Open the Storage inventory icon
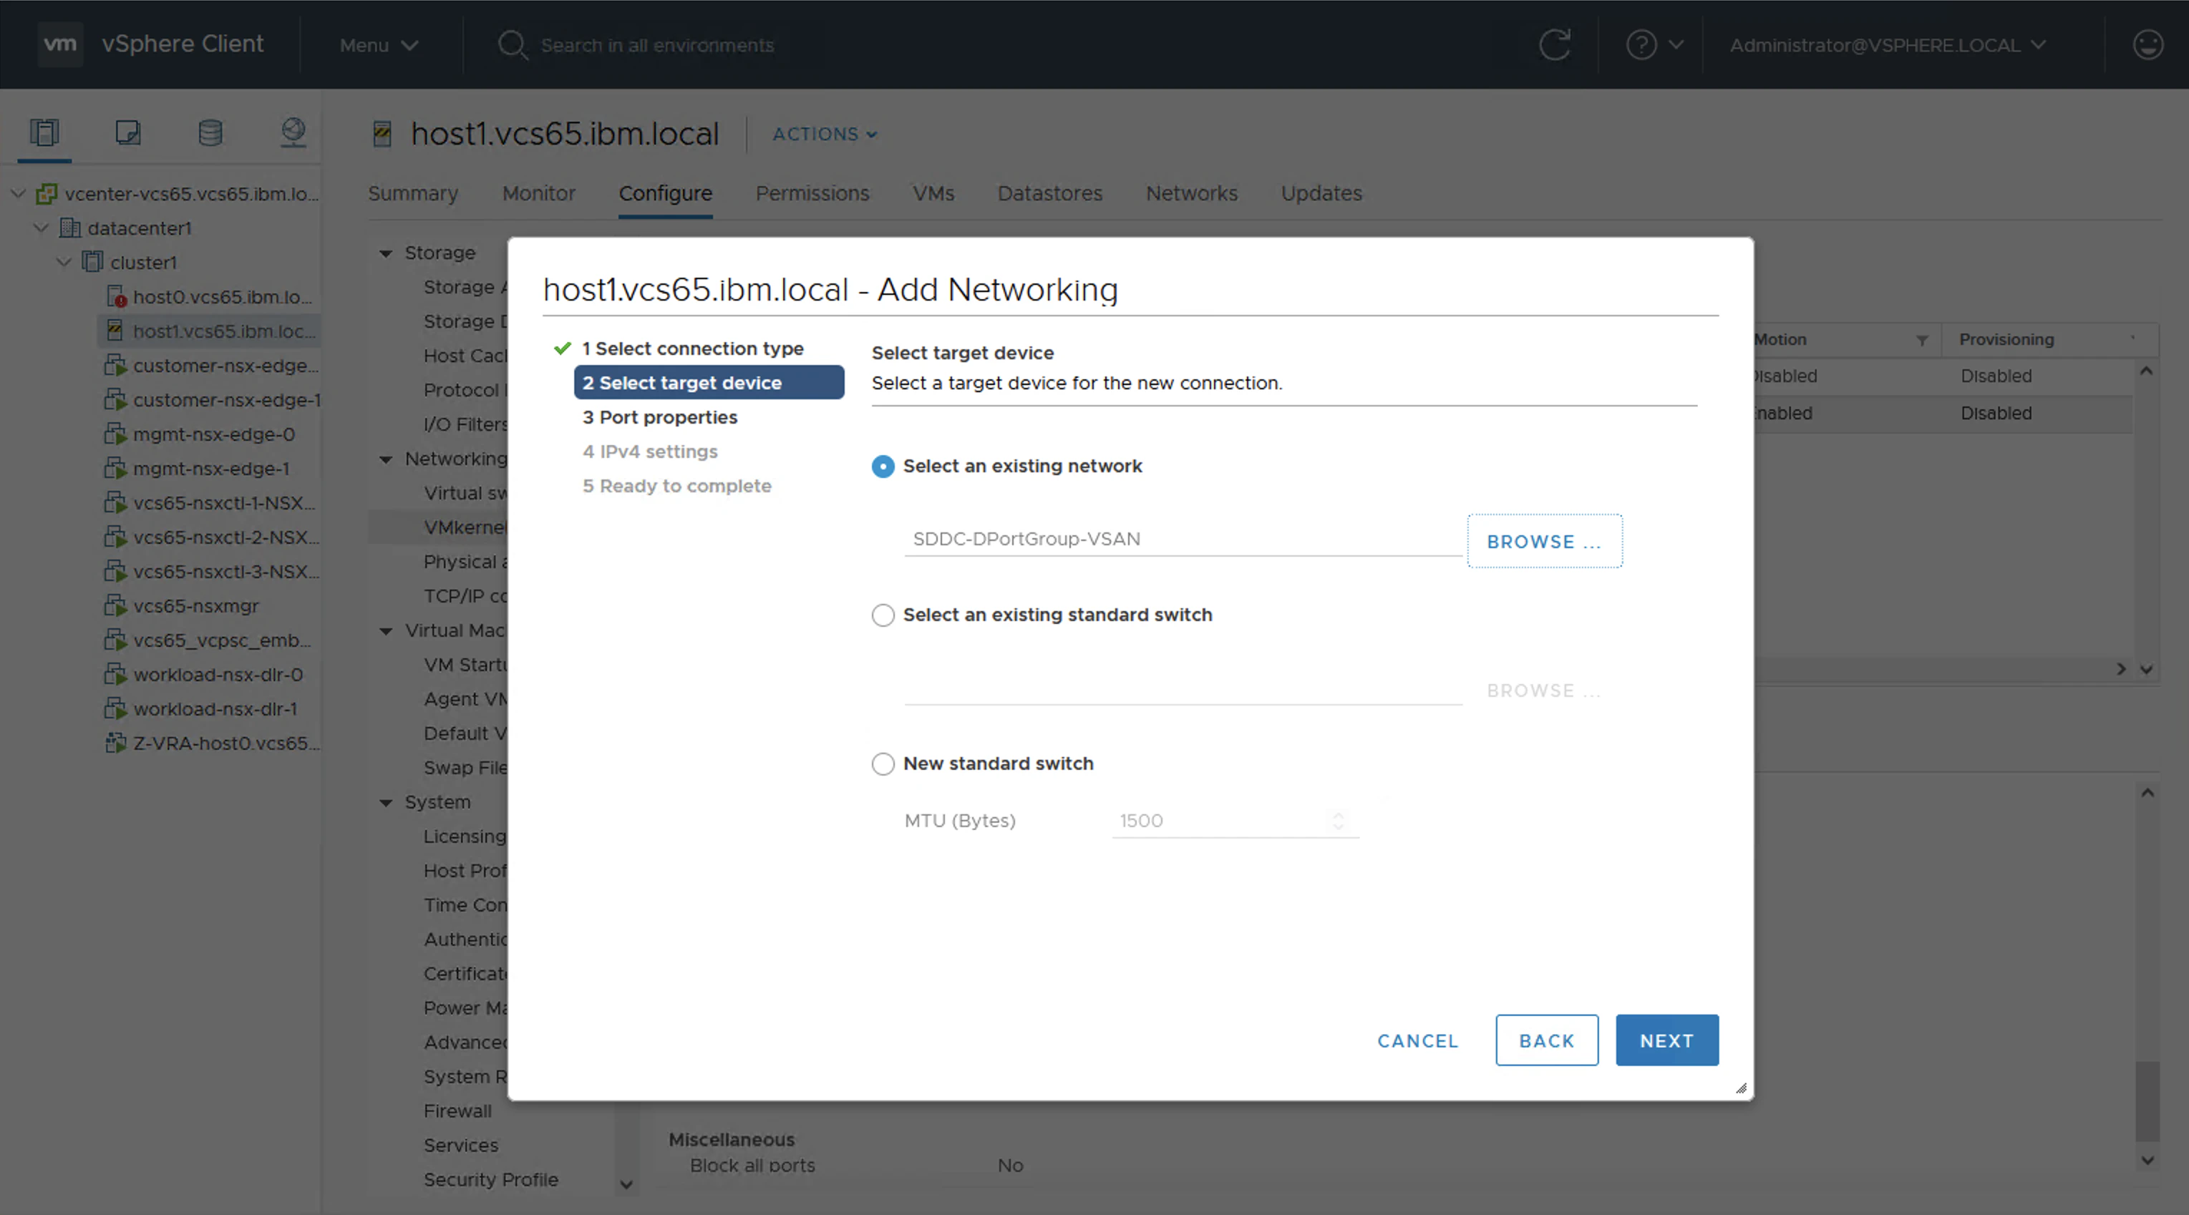 (210, 132)
